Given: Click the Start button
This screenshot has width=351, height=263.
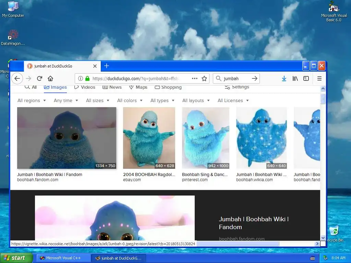Looking at the screenshot, I should pos(16,258).
